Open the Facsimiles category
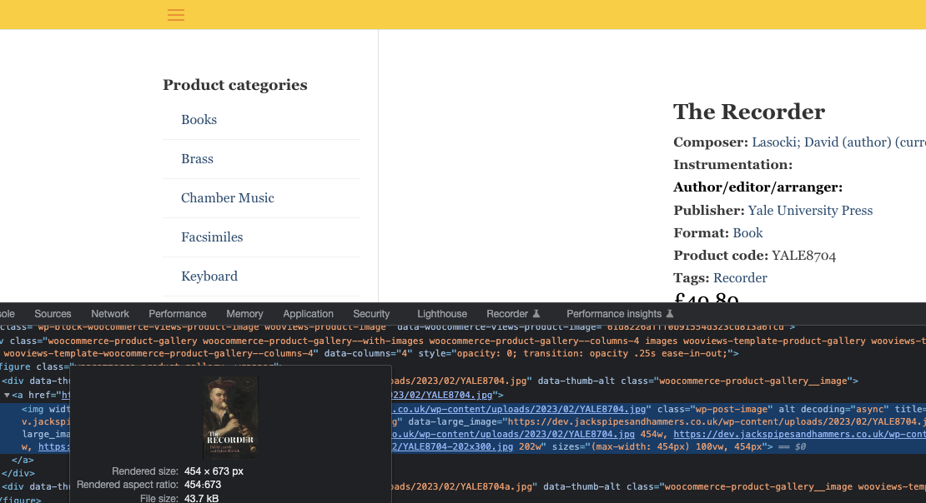This screenshot has height=503, width=926. [x=212, y=237]
